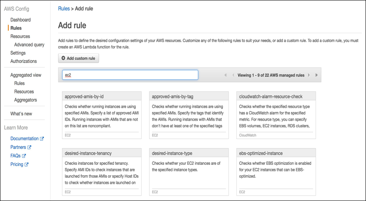Open Settings in the sidebar
The height and width of the screenshot is (201, 366).
click(x=18, y=53)
